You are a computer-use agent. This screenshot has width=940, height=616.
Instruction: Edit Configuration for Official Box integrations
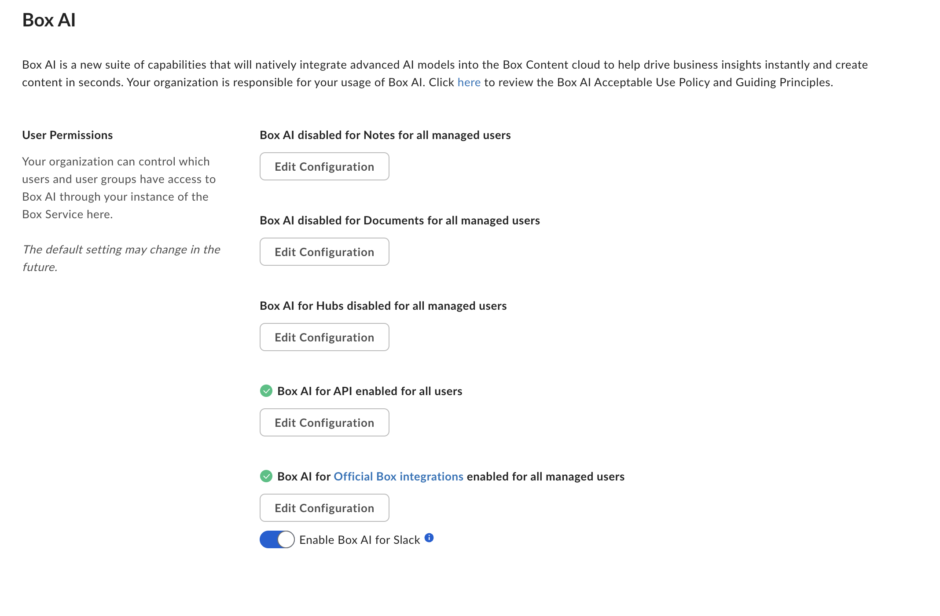[x=324, y=508]
